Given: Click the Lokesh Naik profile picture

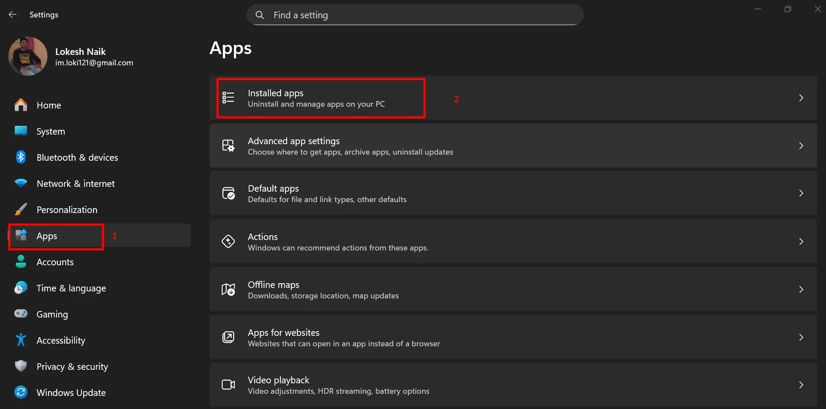Looking at the screenshot, I should tap(28, 56).
